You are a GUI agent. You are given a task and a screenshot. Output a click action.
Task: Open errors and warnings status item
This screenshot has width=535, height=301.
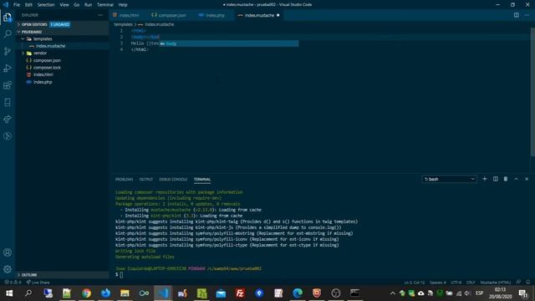pyautogui.click(x=13, y=283)
